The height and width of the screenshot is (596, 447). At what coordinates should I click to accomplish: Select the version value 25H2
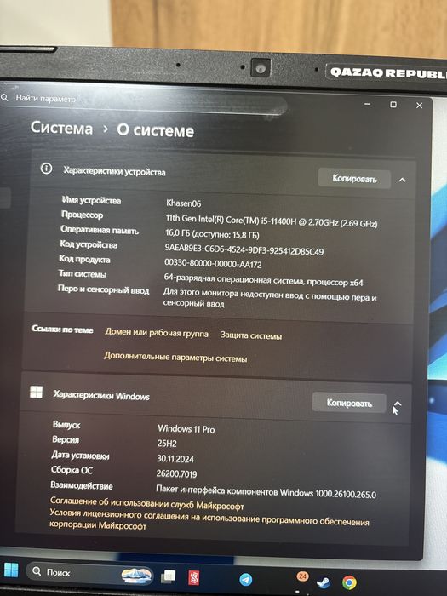point(167,444)
